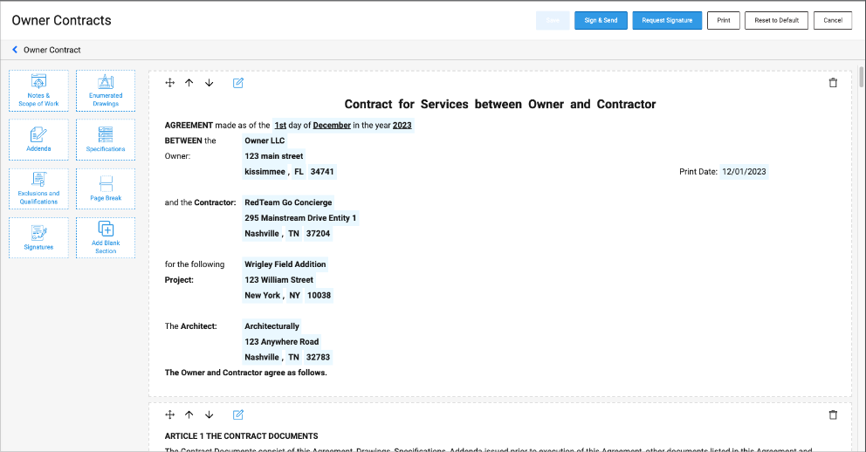Image resolution: width=866 pixels, height=452 pixels.
Task: Add Exclusions and Qualifications section
Action: coord(38,188)
